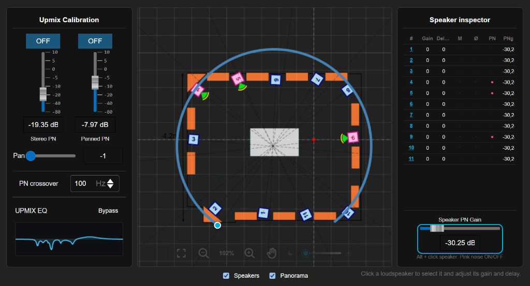The image size is (530, 286).
Task: Click the Gain cell for speaker 4
Action: [427, 82]
